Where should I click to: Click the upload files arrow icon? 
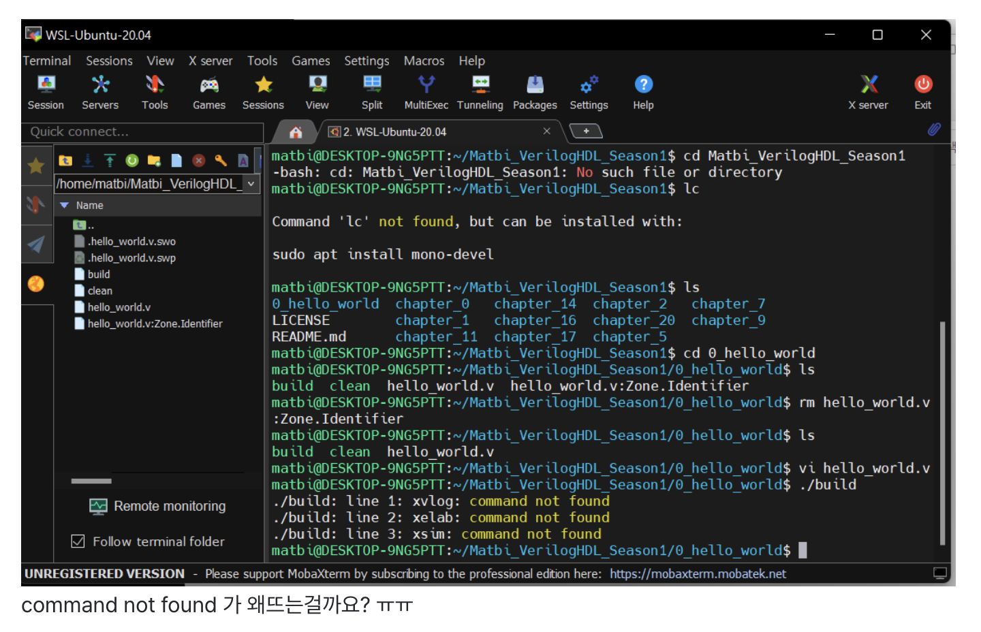tap(110, 161)
